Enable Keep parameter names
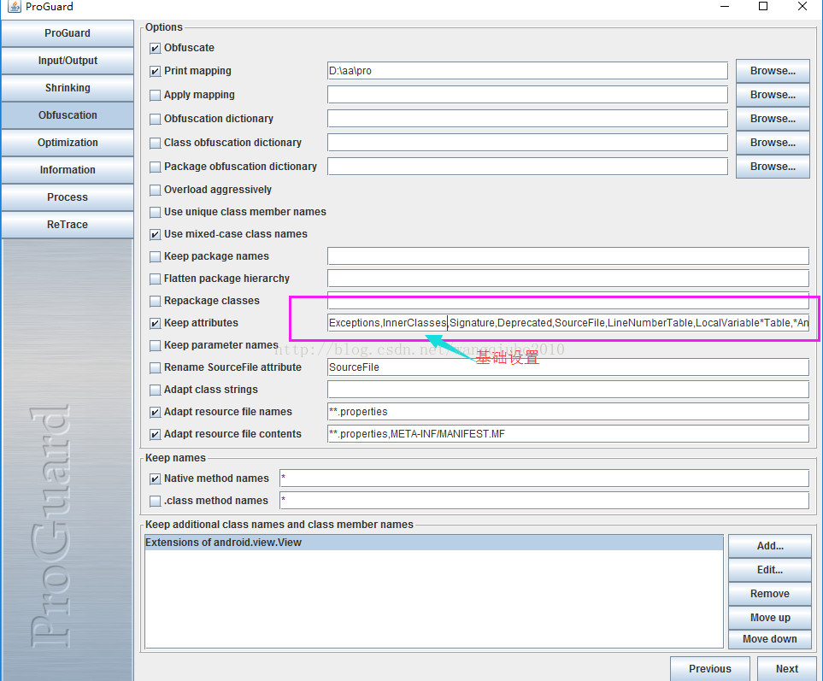The width and height of the screenshot is (823, 681). pyautogui.click(x=155, y=346)
